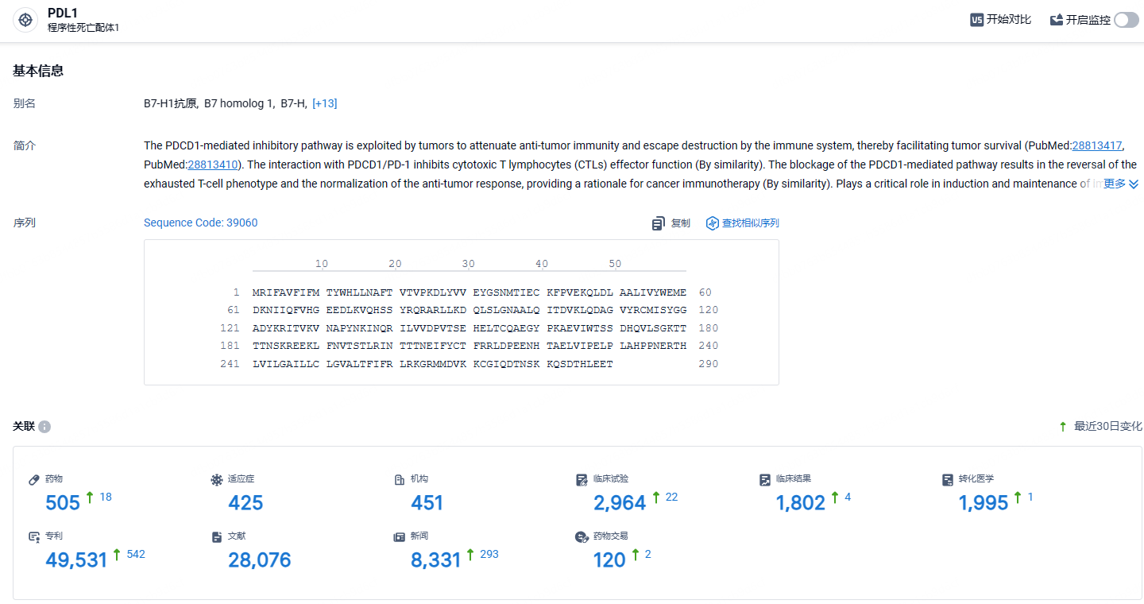Copy the sequence with 复制 icon

659,223
